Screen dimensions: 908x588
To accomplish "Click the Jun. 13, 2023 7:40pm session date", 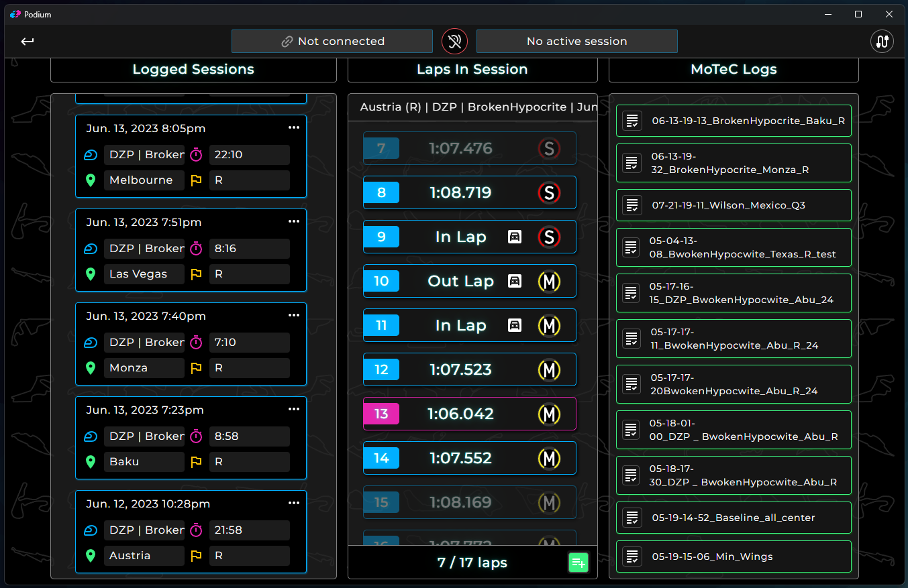I will coord(146,316).
